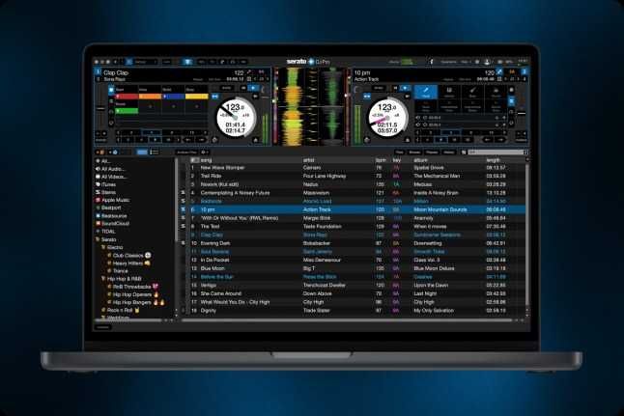The width and height of the screenshot is (624, 416).
Task: Trigger the red Start cue point
Action: tap(127, 97)
